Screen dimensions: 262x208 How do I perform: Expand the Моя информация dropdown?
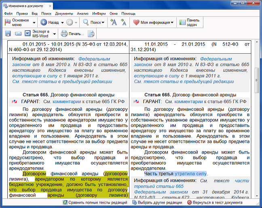[172, 23]
